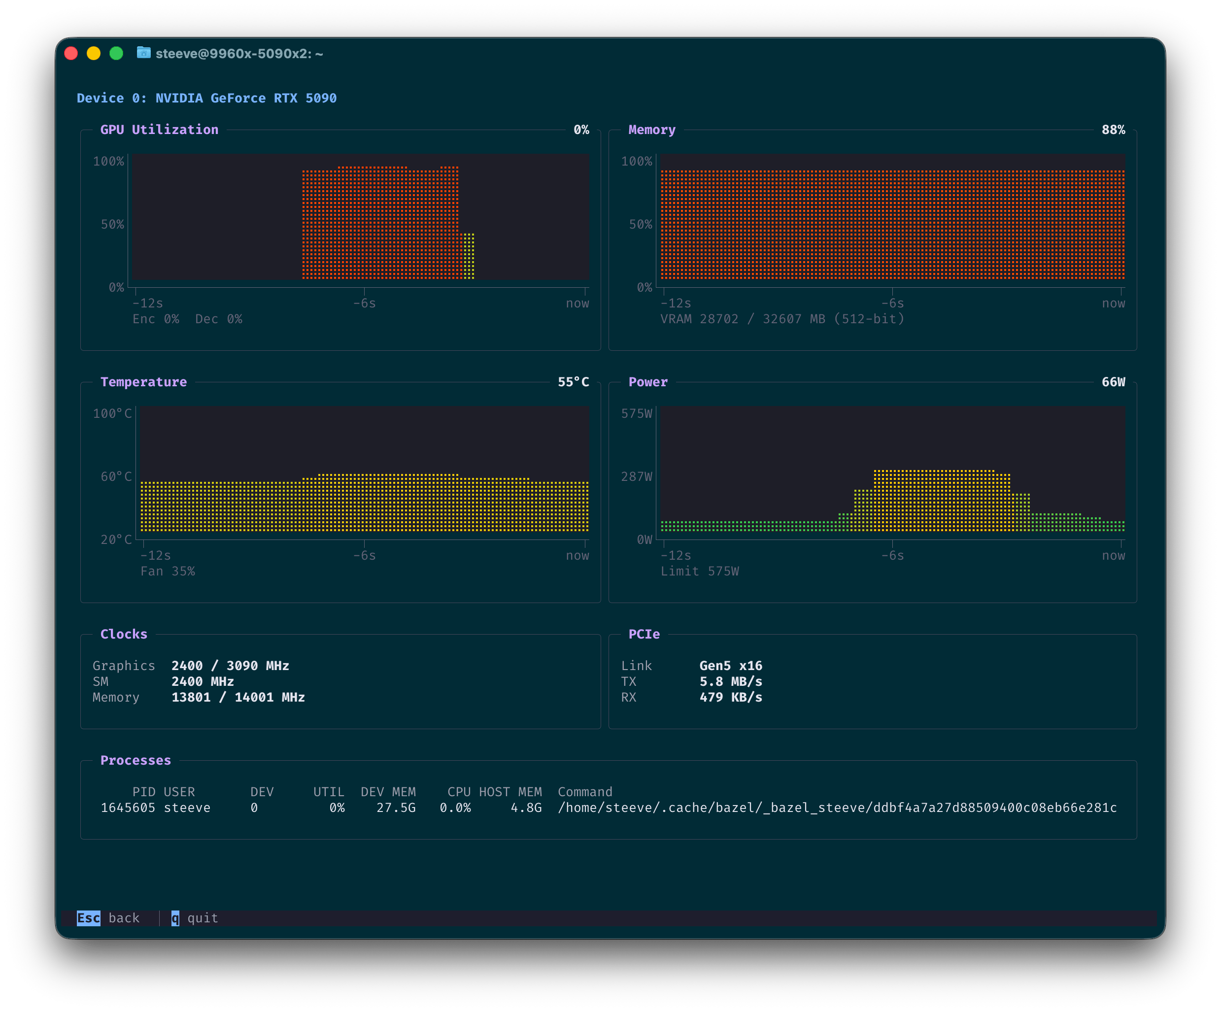Click the Power panel heading
Image resolution: width=1221 pixels, height=1012 pixels.
(x=648, y=382)
